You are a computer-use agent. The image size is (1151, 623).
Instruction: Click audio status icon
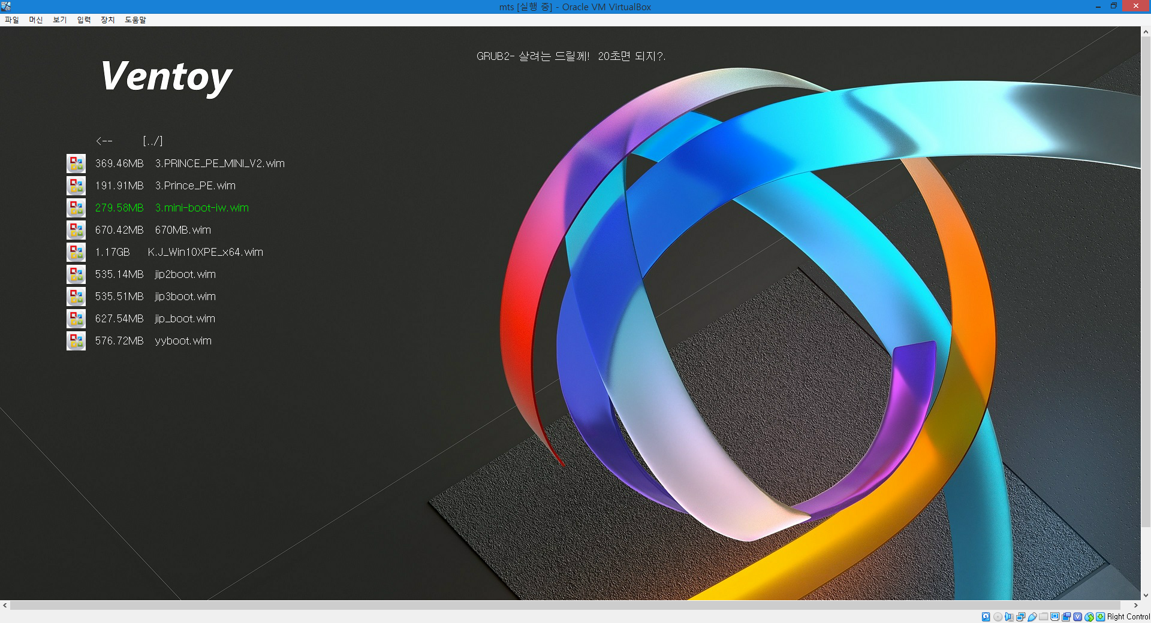pyautogui.click(x=1009, y=616)
